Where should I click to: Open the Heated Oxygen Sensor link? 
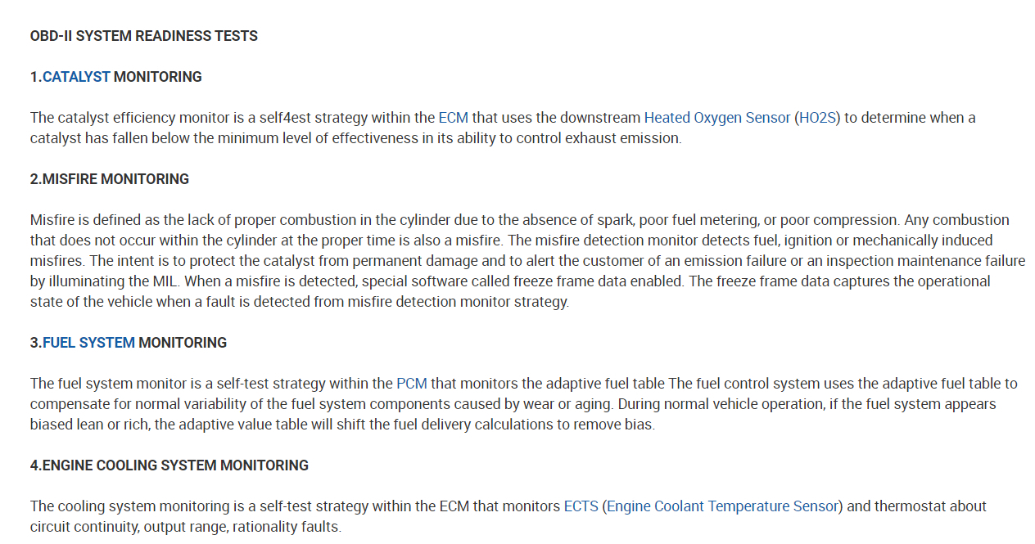click(x=717, y=118)
